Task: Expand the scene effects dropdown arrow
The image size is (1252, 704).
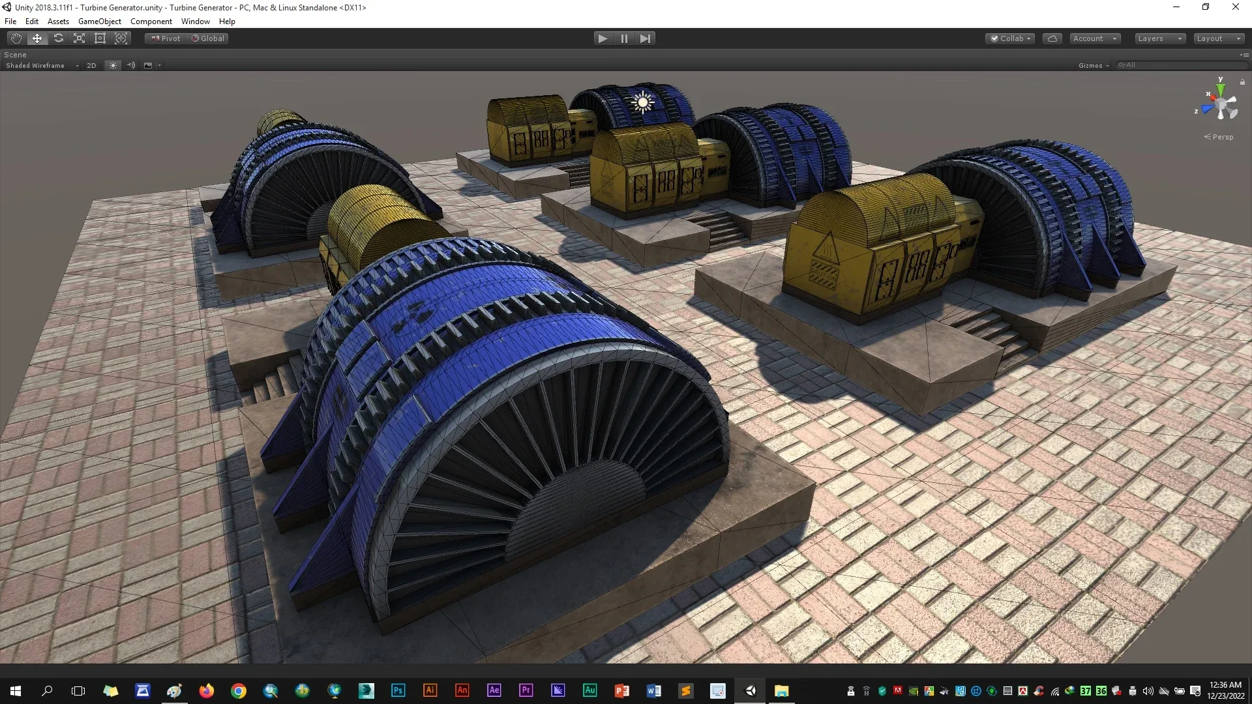Action: [x=159, y=65]
